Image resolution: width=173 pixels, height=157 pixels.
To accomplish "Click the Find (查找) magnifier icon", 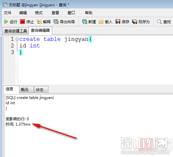I will 159,21.
